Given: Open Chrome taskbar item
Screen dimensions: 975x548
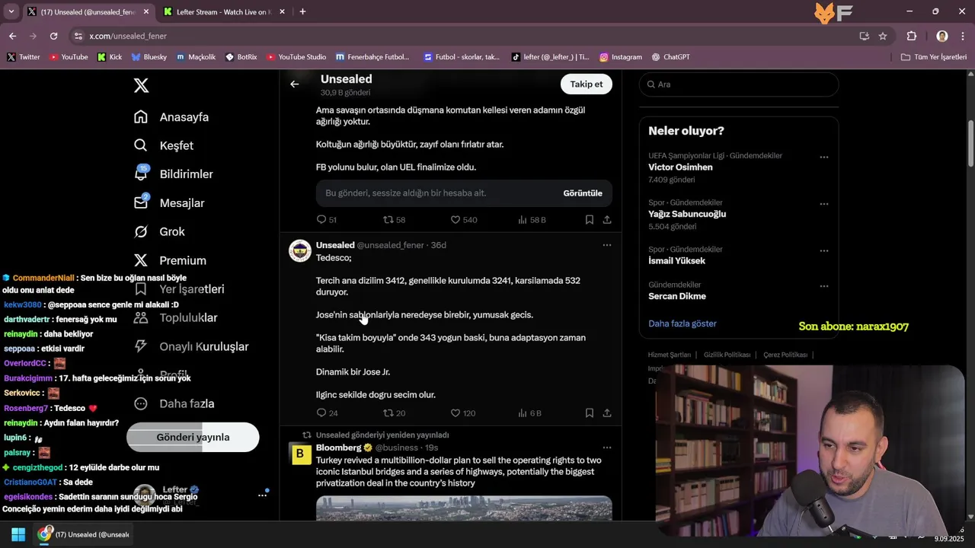Looking at the screenshot, I should click(85, 534).
